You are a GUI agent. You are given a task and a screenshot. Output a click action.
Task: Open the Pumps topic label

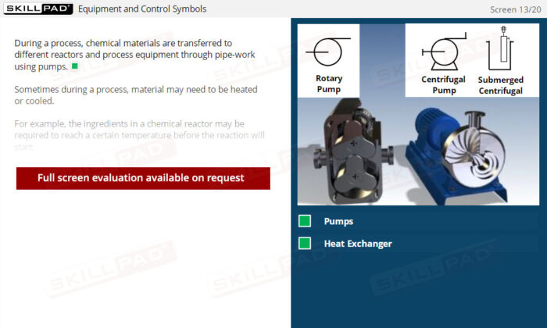[338, 221]
